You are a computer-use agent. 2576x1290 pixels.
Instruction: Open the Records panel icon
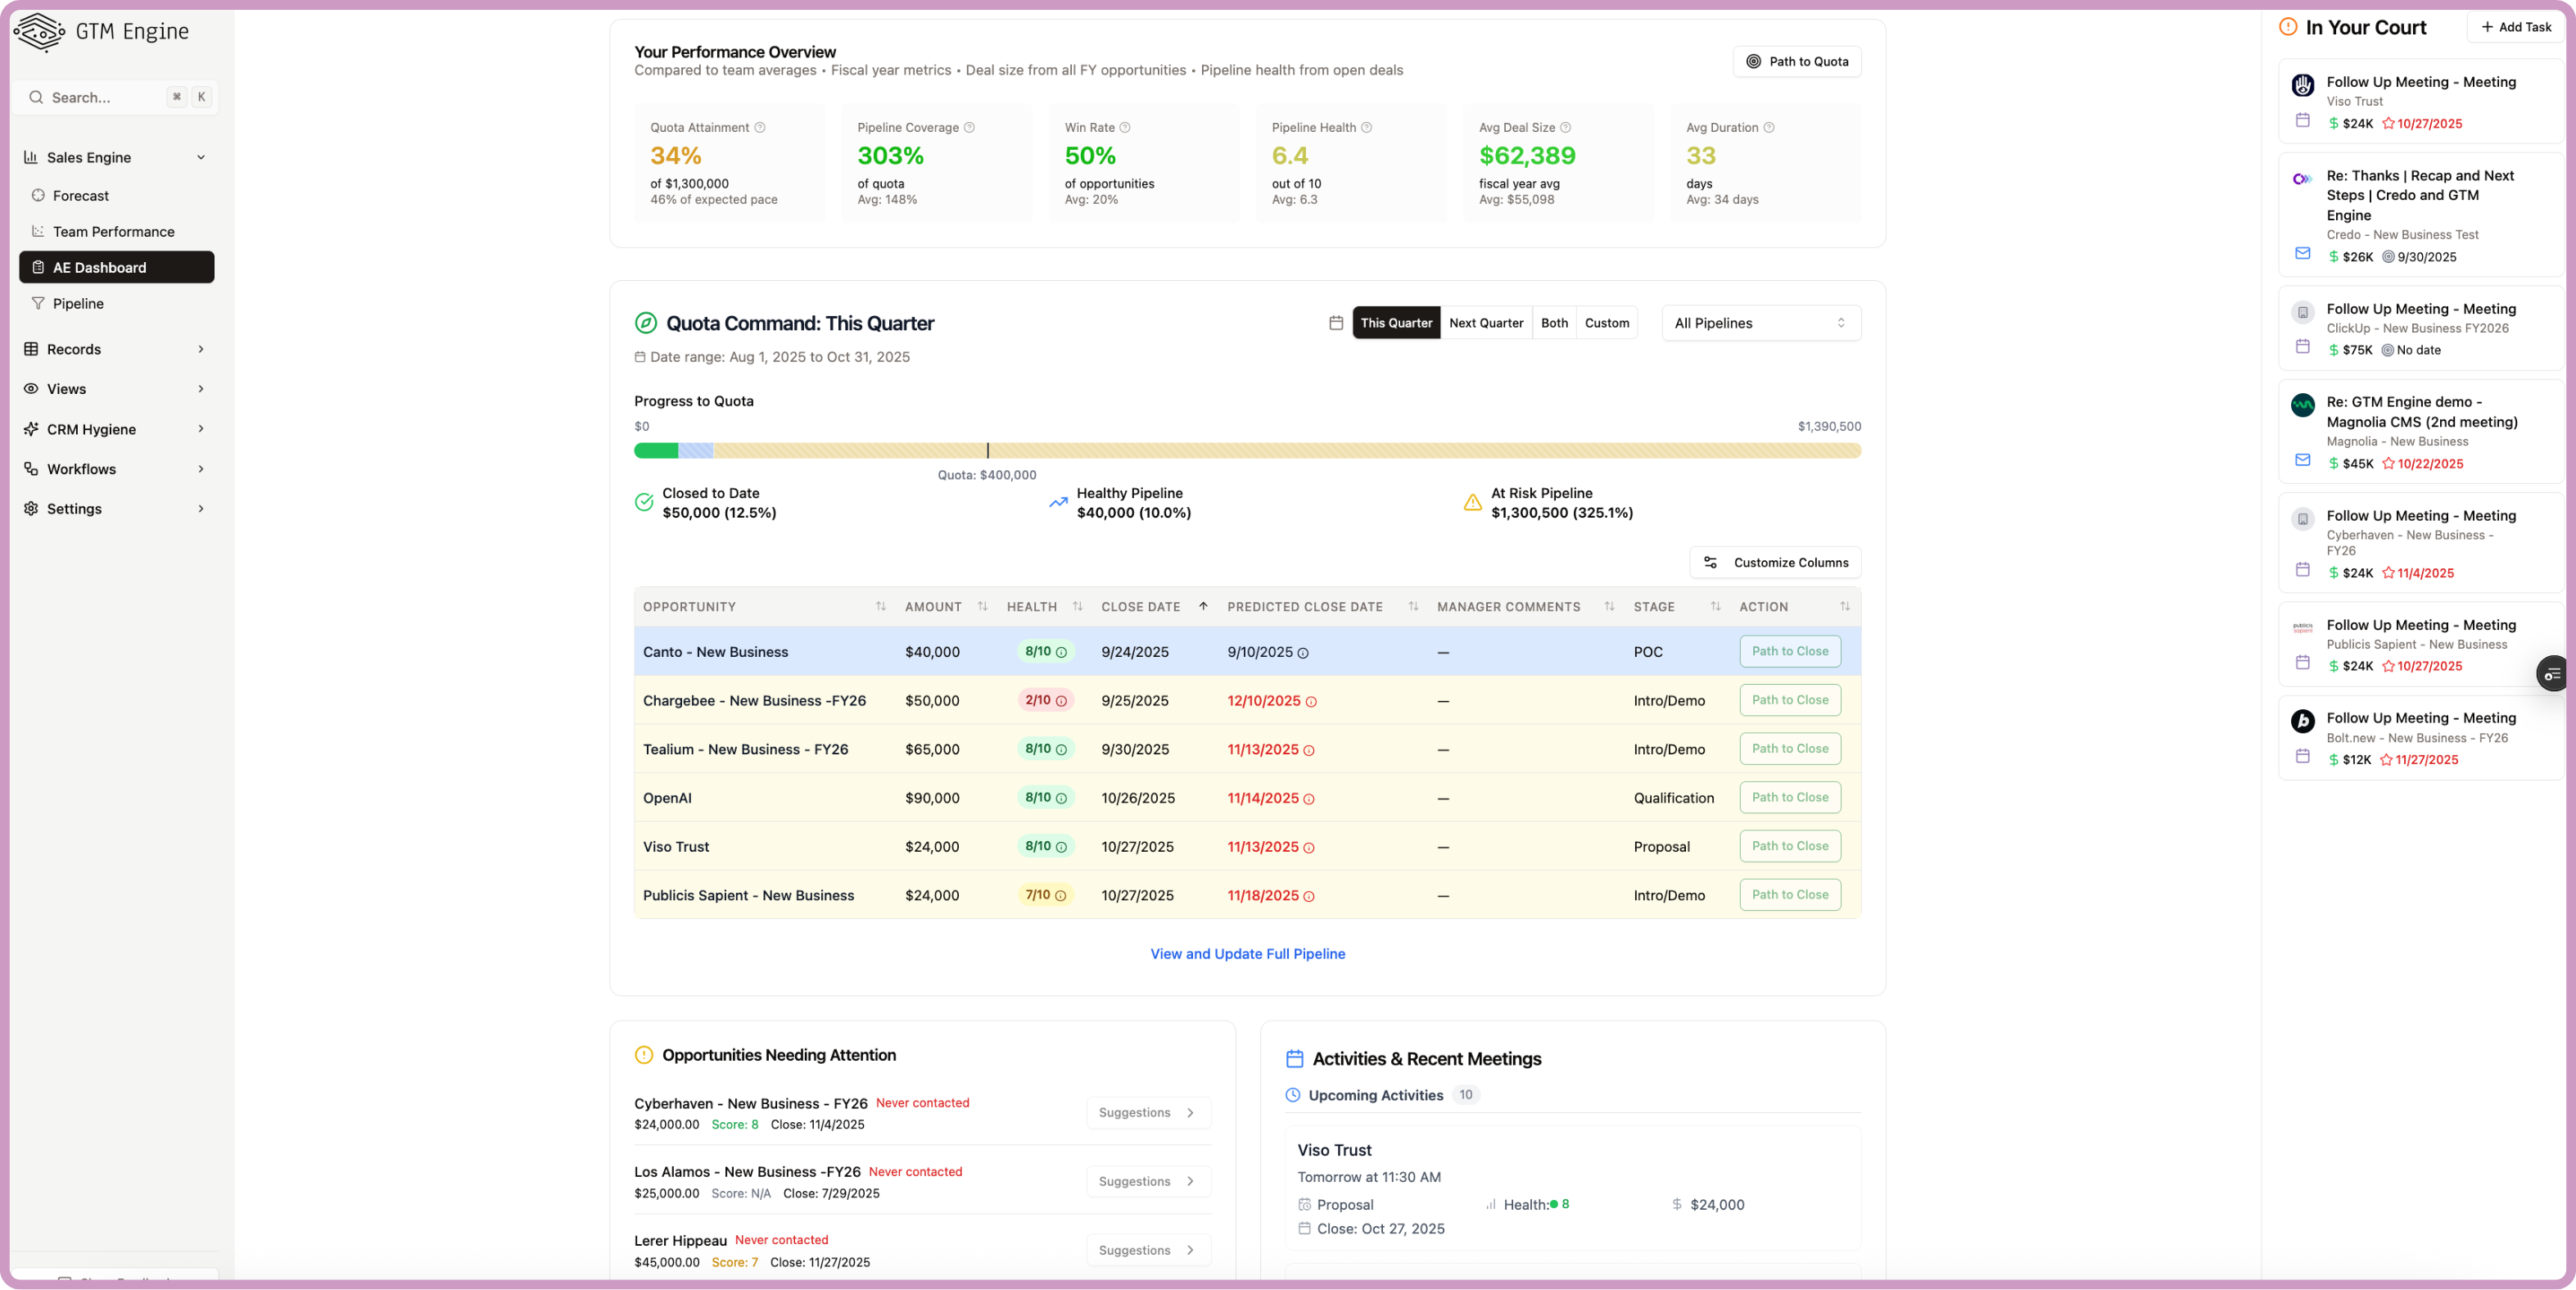point(30,348)
